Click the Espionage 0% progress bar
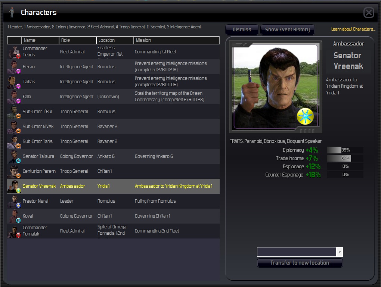 (x=345, y=166)
